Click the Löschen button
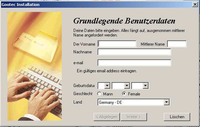 click(x=177, y=117)
